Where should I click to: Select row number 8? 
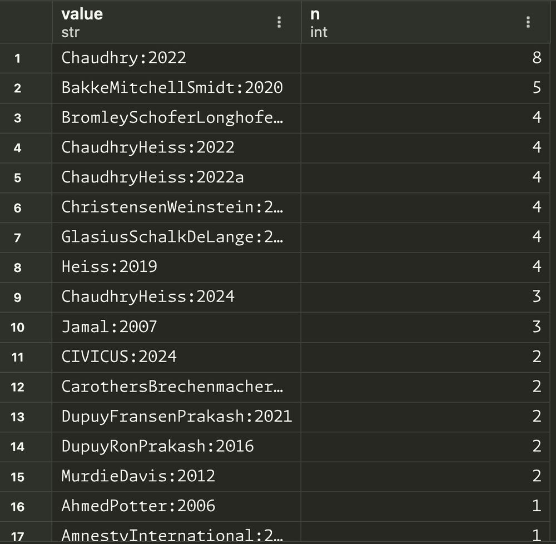click(x=26, y=267)
